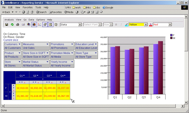
Task: Toggle the slicer grid view icon
Action: (45, 25)
